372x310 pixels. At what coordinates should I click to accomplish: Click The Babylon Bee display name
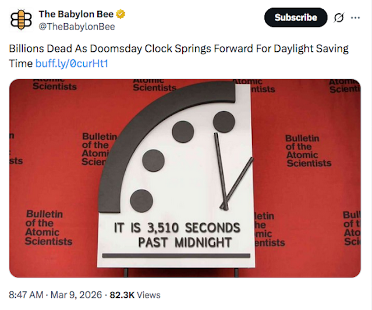[76, 14]
